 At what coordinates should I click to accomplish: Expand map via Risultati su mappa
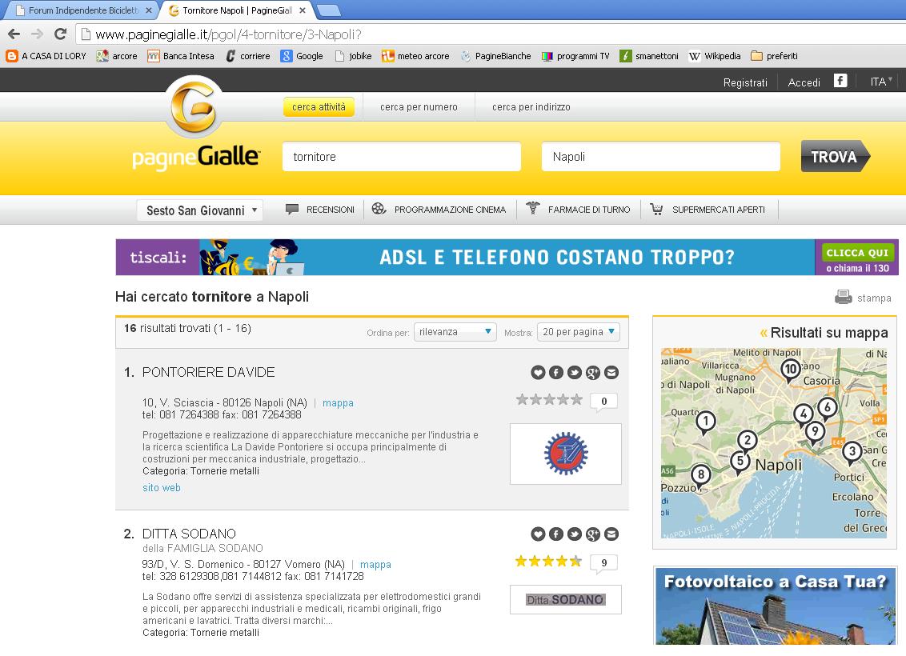[823, 333]
